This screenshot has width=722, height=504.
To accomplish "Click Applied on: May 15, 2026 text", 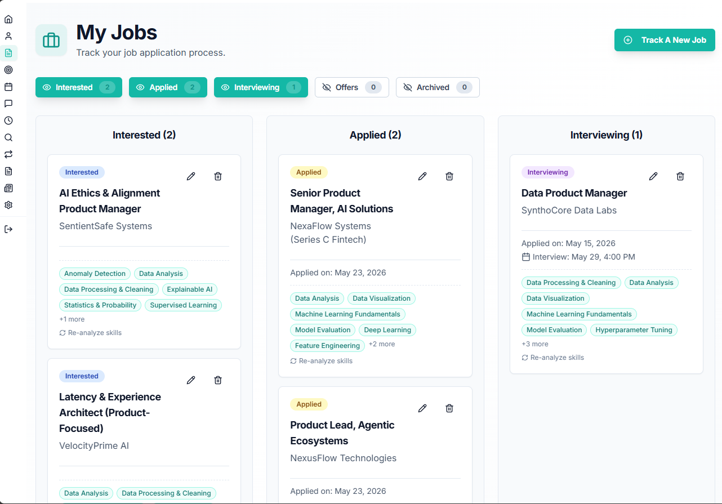I will pos(568,244).
